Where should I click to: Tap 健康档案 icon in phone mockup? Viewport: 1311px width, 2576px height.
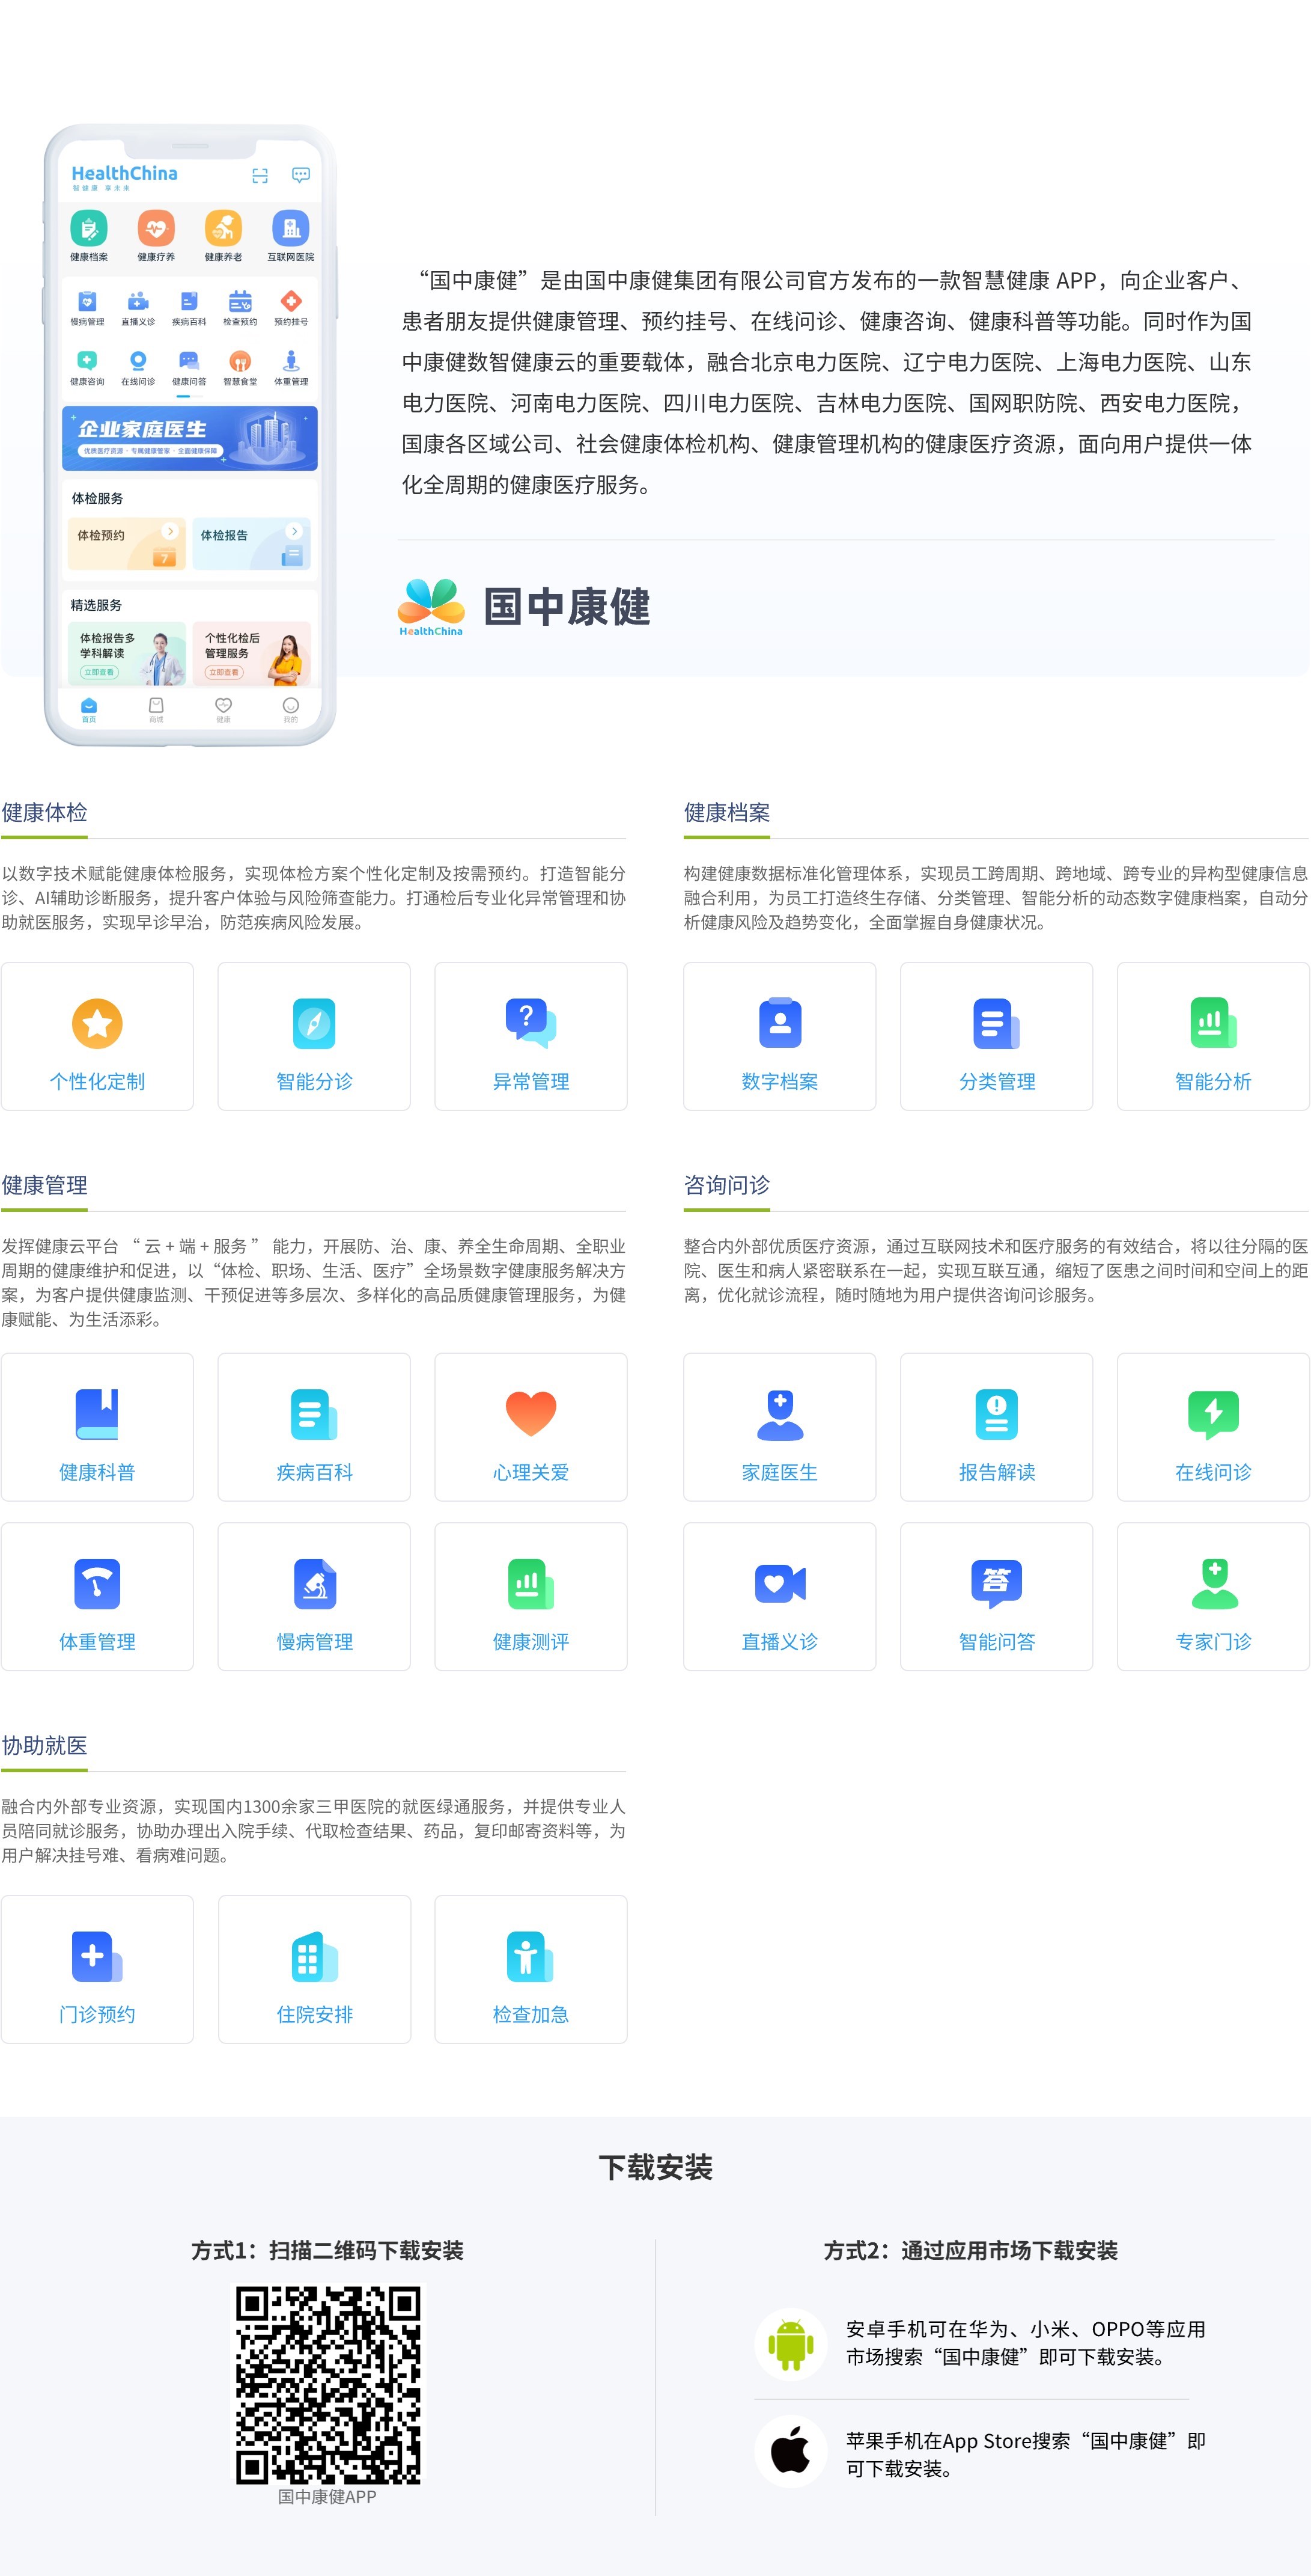89,228
